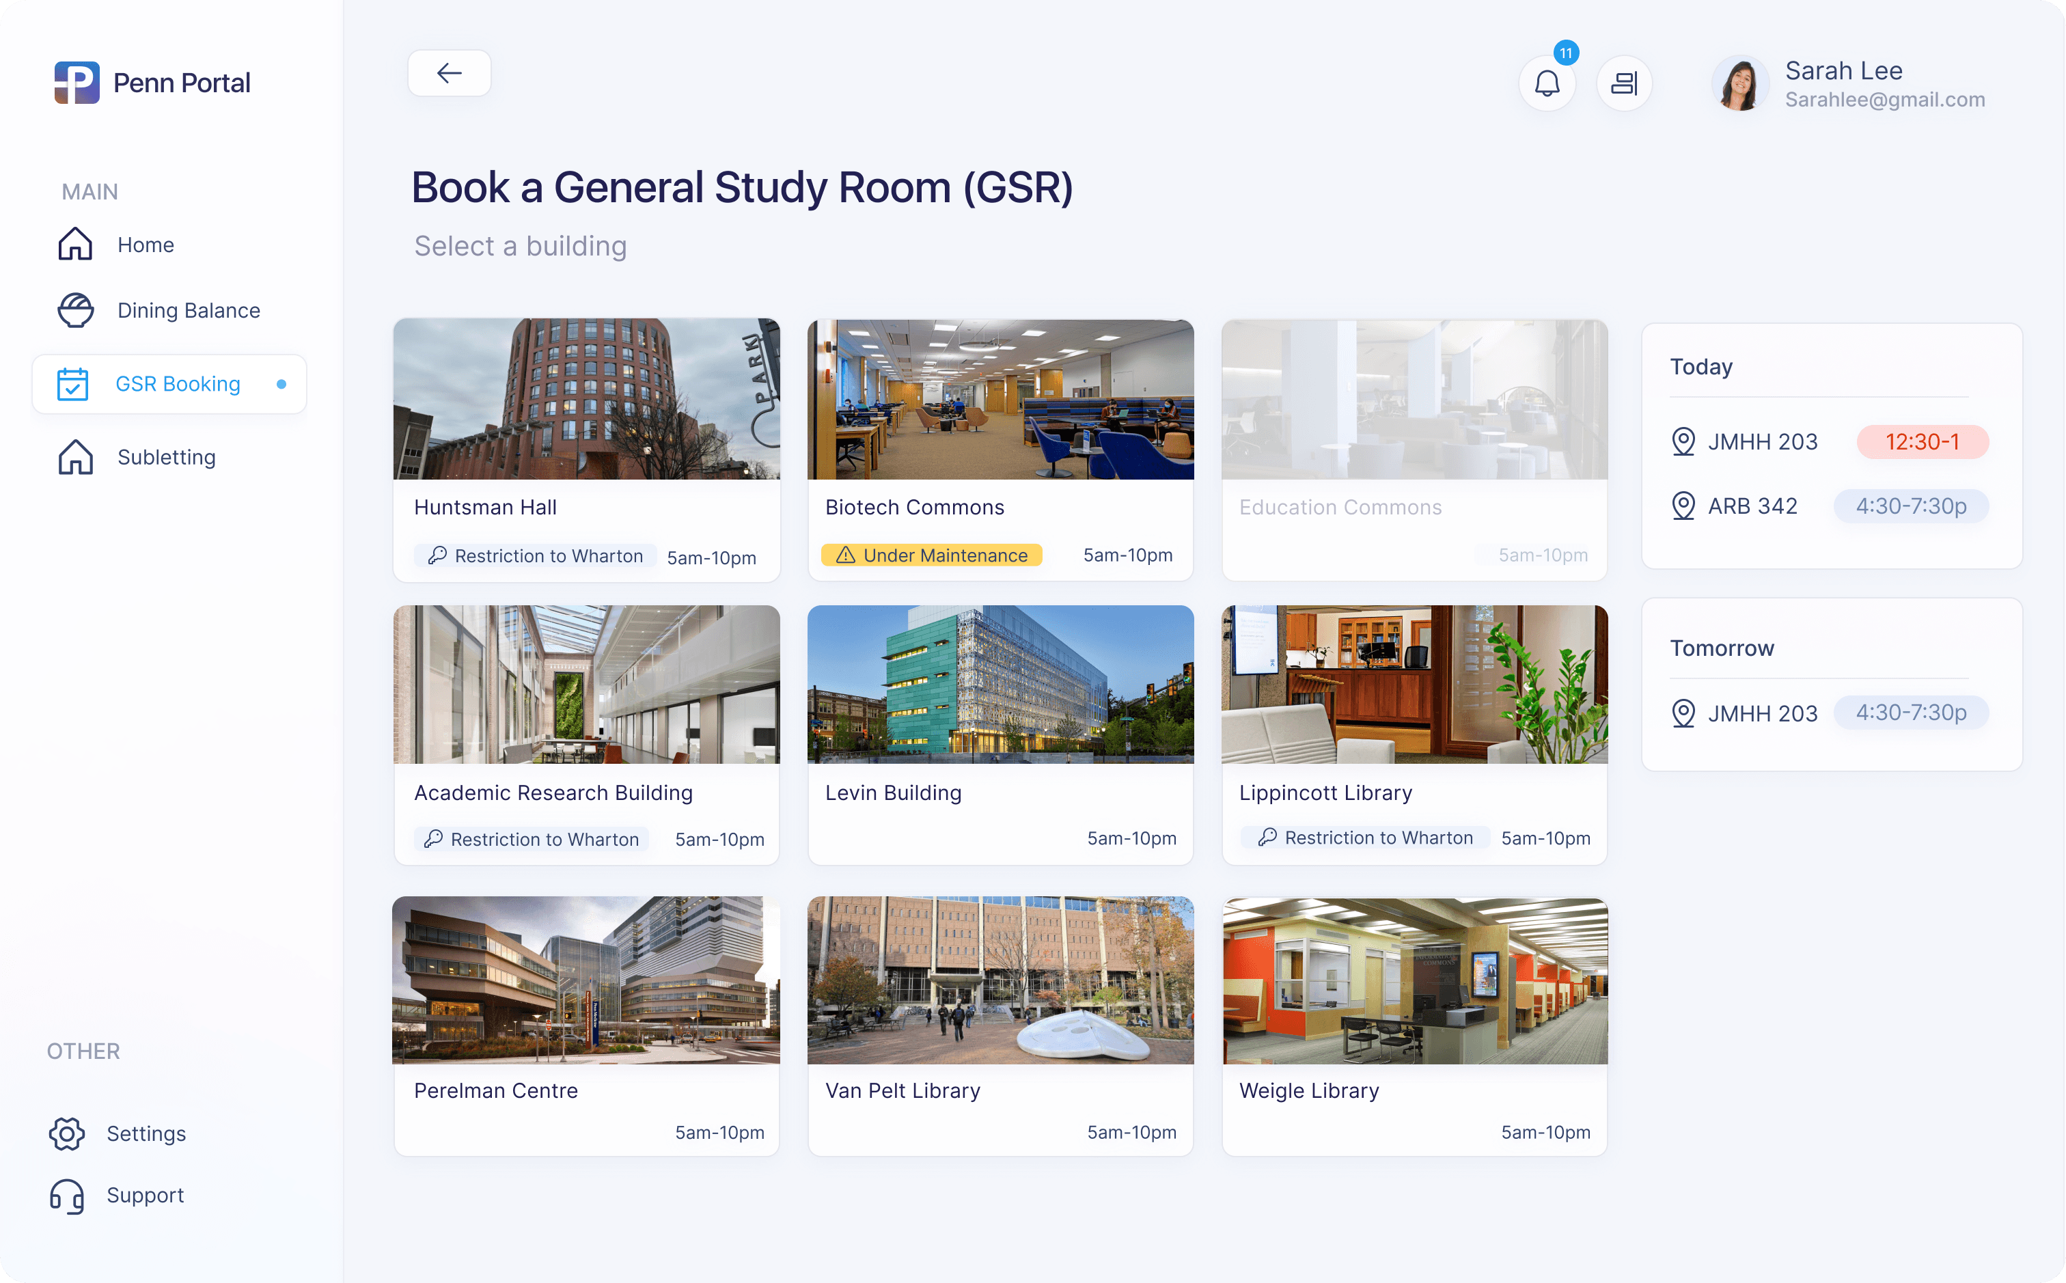
Task: Click blue dot indicator beside GSR Booking
Action: click(x=281, y=383)
